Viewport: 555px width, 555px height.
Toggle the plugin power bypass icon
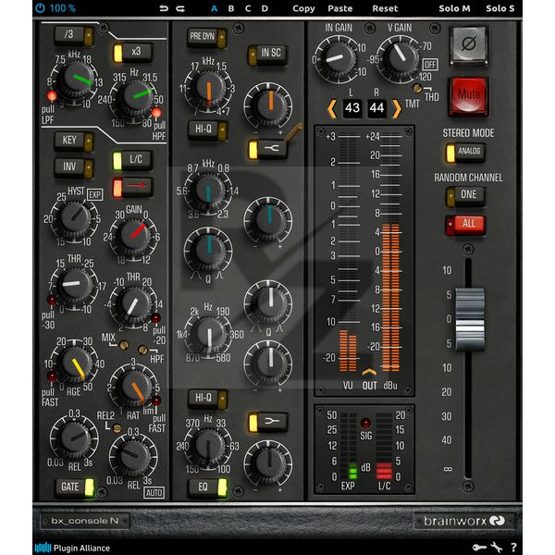coord(41,7)
